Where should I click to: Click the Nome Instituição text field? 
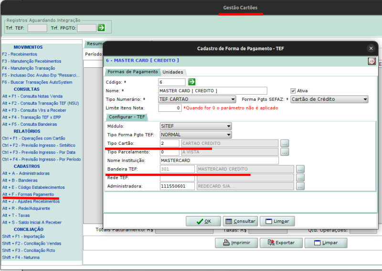click(218, 161)
